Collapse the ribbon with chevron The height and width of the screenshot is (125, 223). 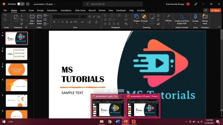coord(219,27)
